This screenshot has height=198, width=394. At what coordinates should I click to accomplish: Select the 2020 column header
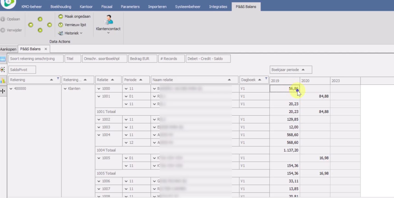[315, 81]
